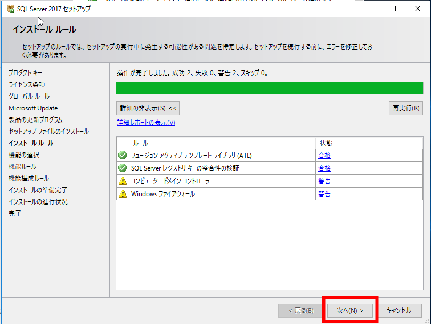Viewport: 431px width, 324px height.
Task: Select インストール ルール step in sidebar
Action: point(31,143)
